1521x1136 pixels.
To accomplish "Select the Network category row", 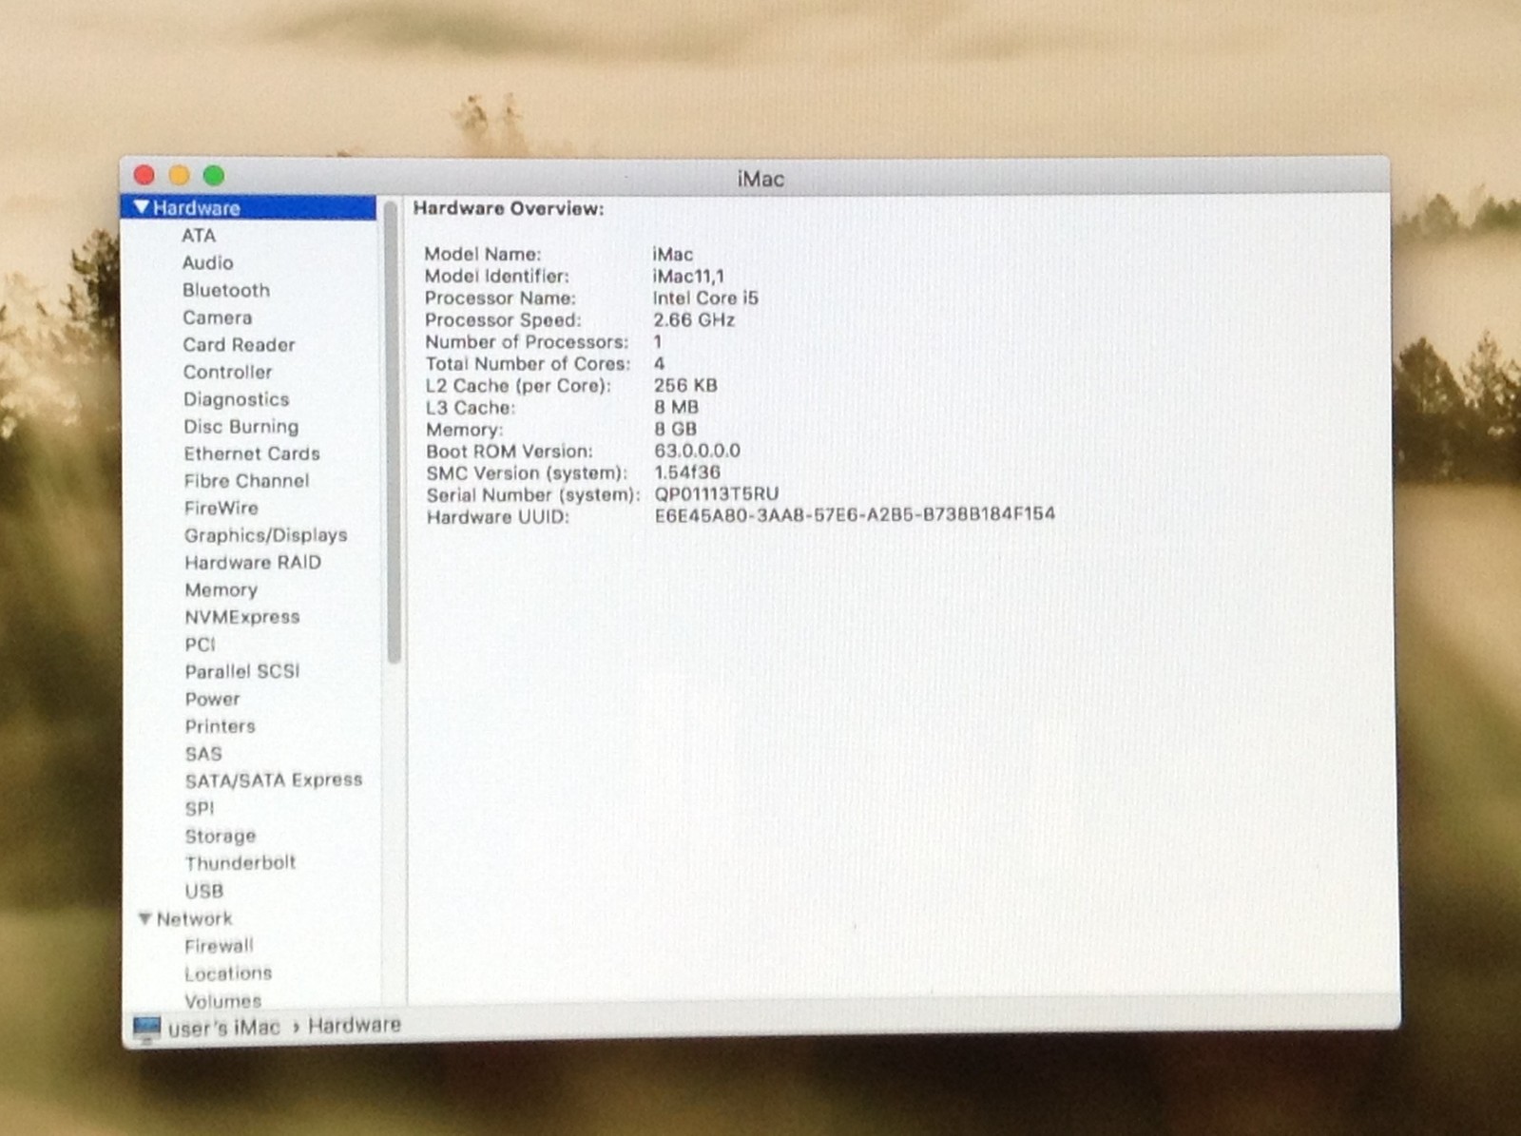I will 250,918.
